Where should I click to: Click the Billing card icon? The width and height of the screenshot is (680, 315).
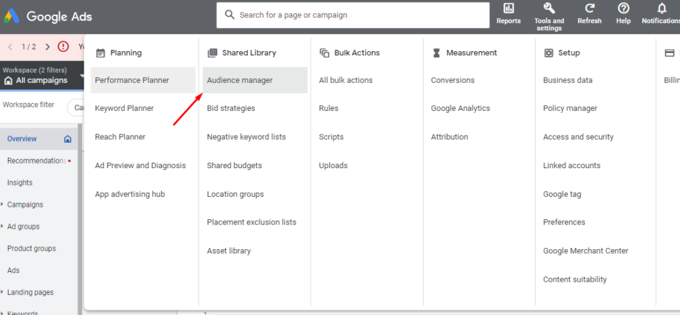point(669,53)
